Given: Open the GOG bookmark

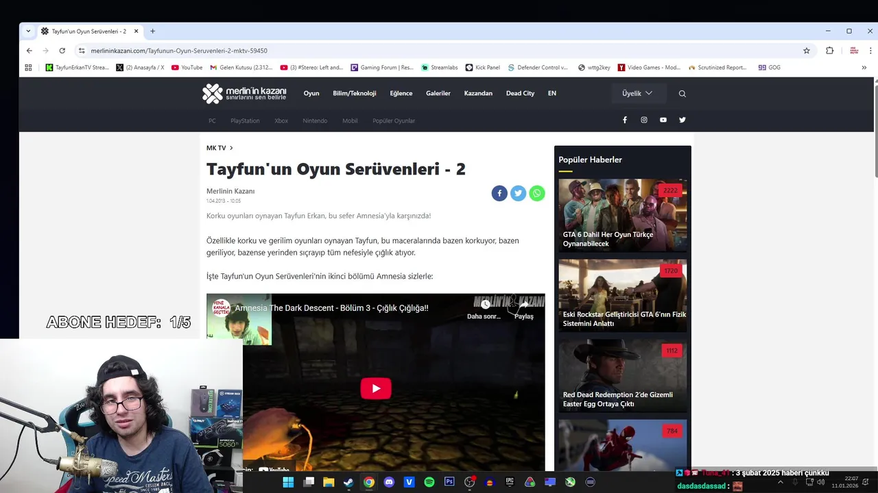Looking at the screenshot, I should pos(770,68).
